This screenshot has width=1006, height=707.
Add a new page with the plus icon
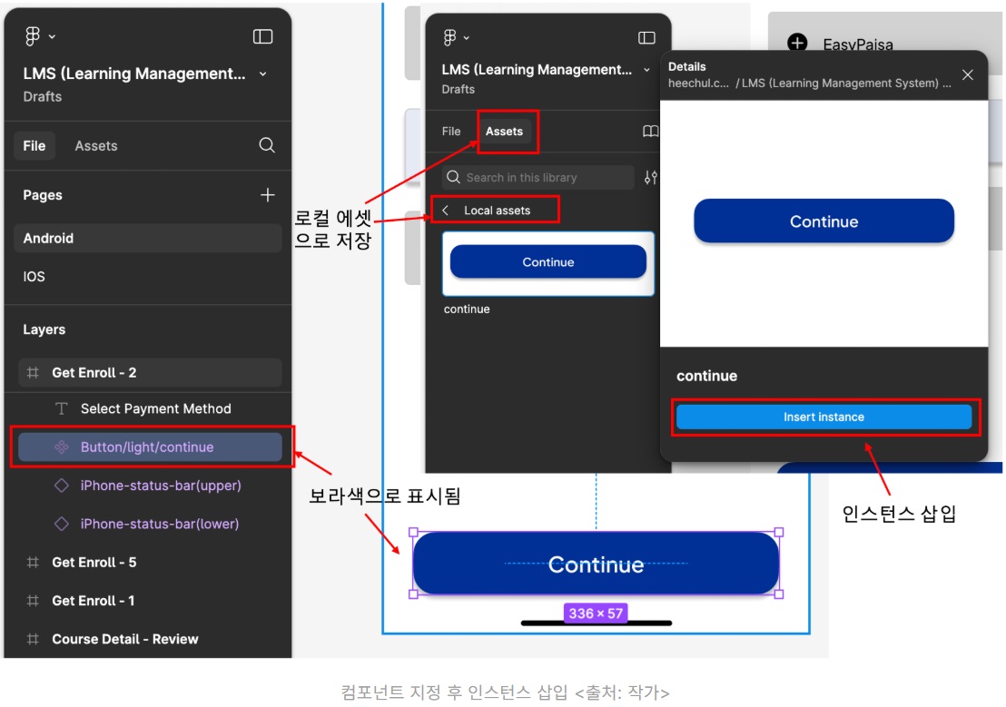point(268,195)
